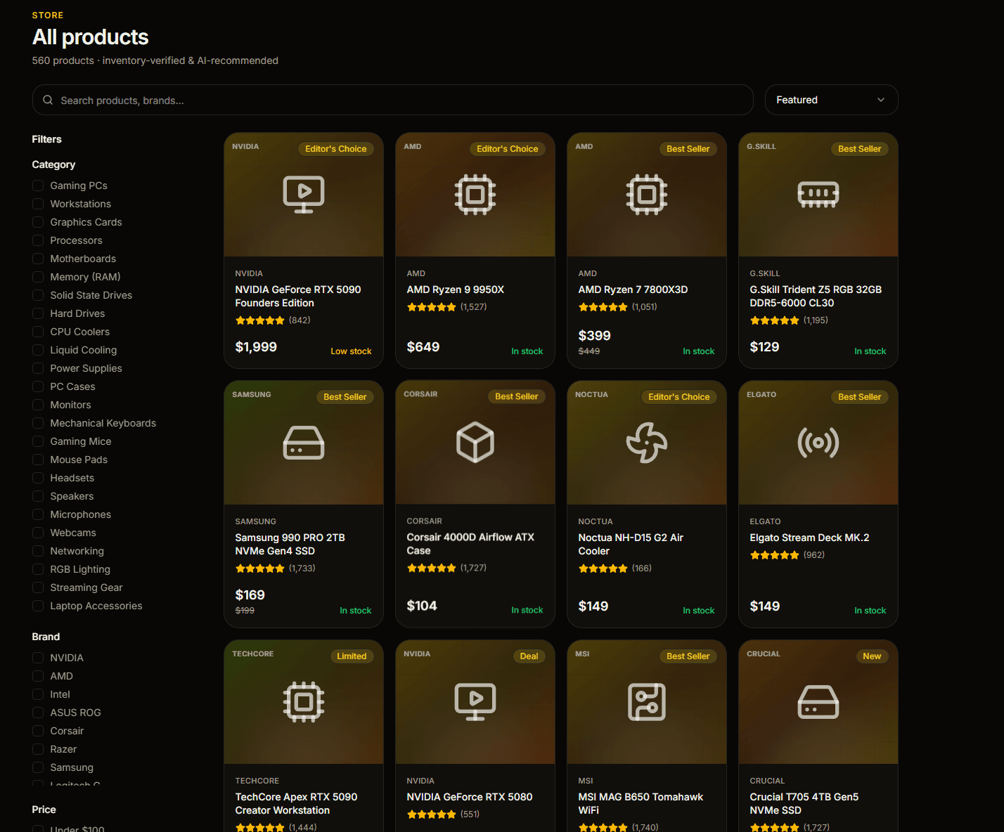Viewport: 1004px width, 832px height.
Task: Click the Corsair 4000D case box icon
Action: click(x=475, y=442)
